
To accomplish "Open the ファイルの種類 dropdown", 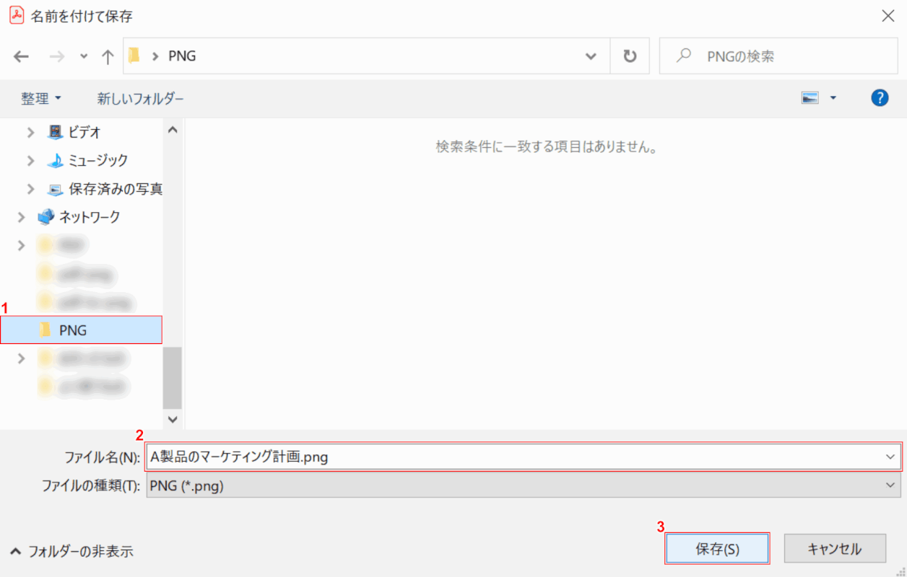I will coord(523,486).
